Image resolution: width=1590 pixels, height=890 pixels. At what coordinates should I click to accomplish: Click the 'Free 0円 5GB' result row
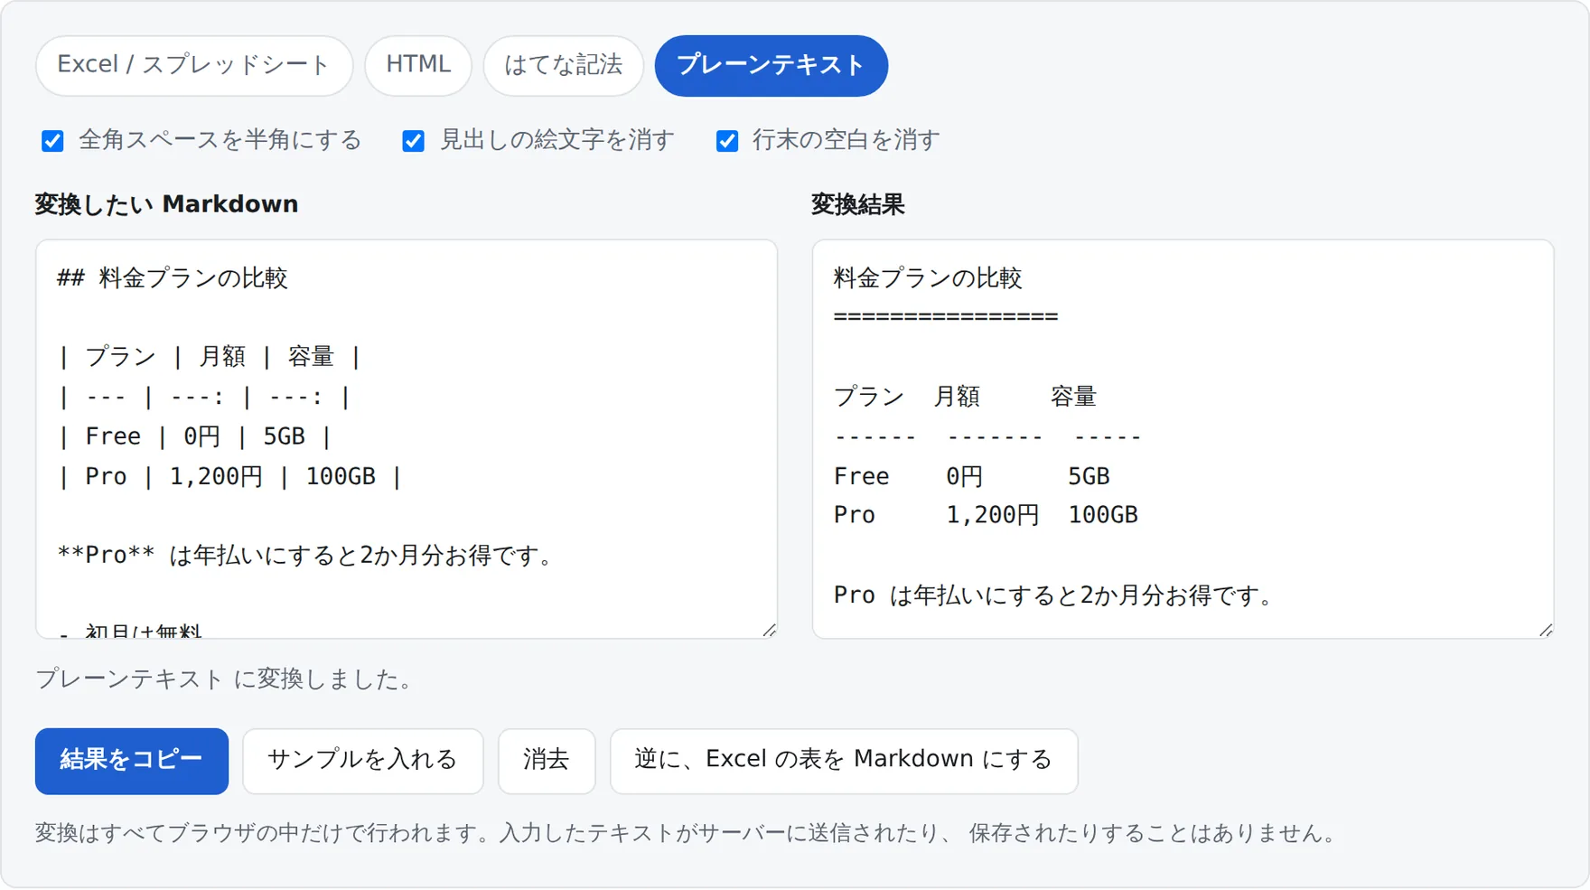(971, 476)
